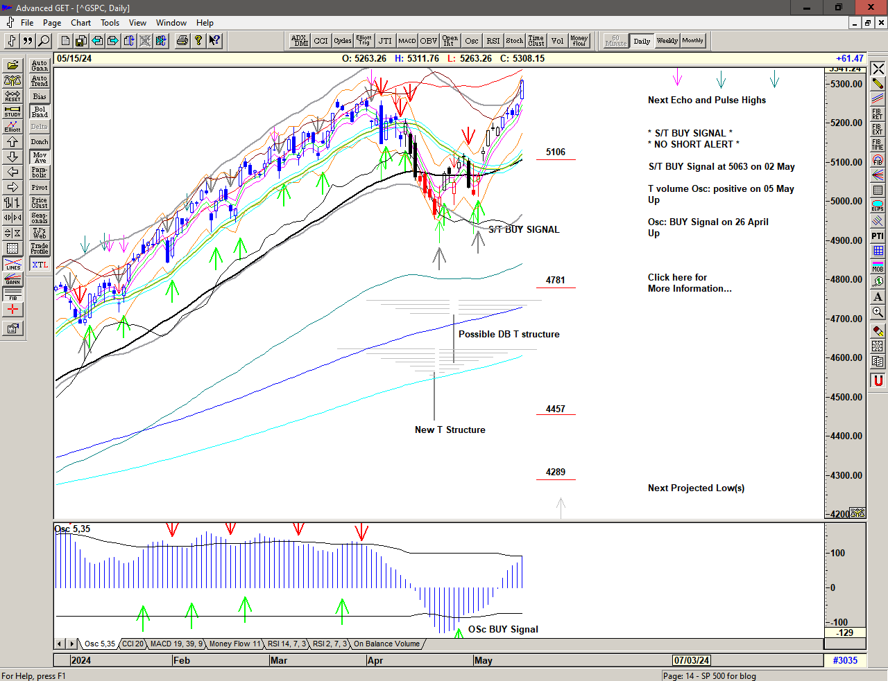
Task: Open the Tools menu
Action: tap(110, 23)
